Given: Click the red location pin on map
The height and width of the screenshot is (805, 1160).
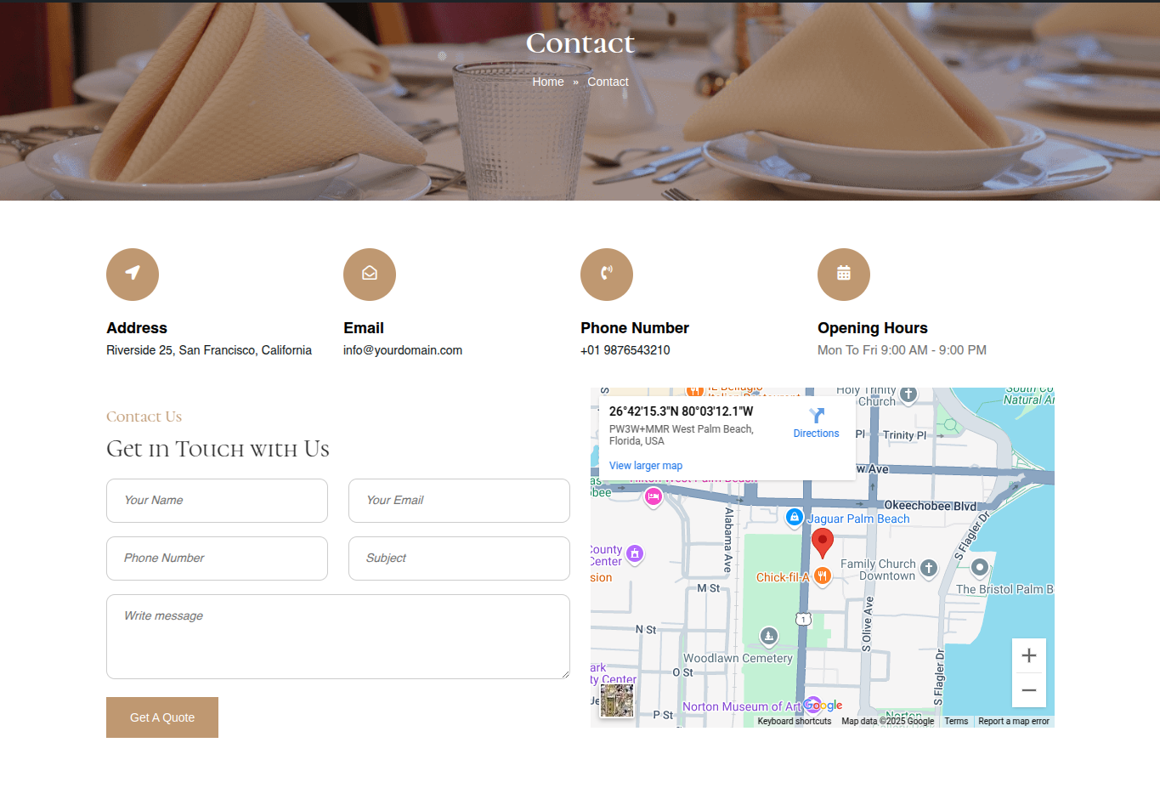Looking at the screenshot, I should (823, 541).
